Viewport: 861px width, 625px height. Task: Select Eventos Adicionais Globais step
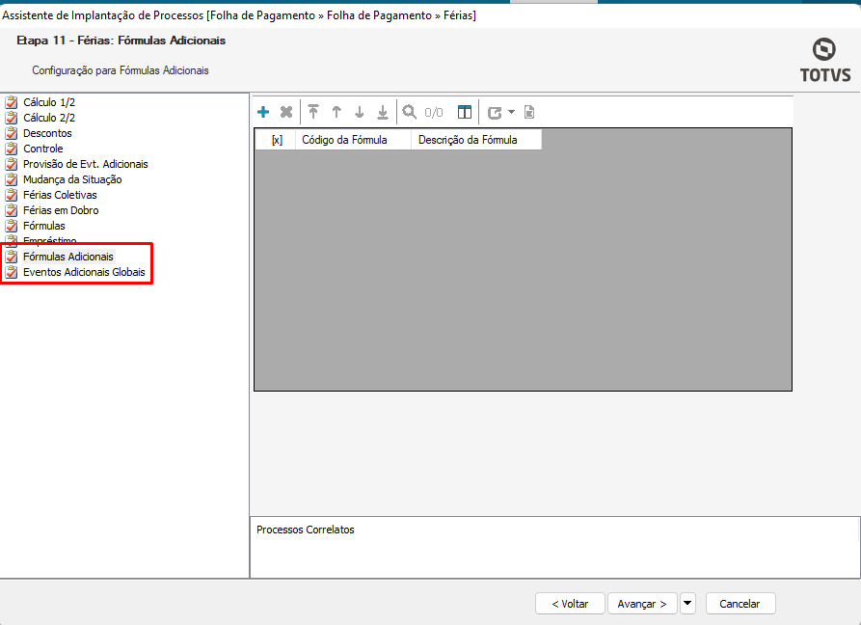[84, 272]
